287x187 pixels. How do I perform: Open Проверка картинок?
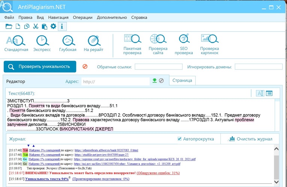210,45
